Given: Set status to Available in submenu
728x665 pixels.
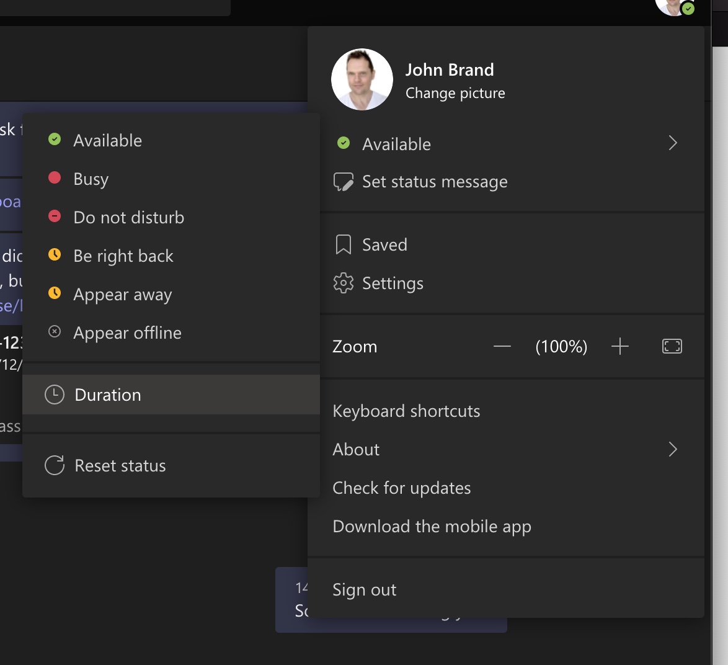Looking at the screenshot, I should [x=171, y=140].
